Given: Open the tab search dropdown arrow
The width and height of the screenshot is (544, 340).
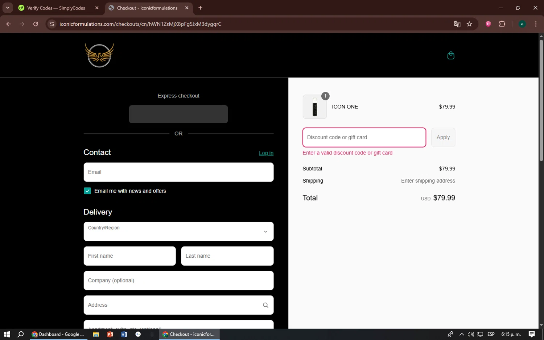Looking at the screenshot, I should pos(8,8).
